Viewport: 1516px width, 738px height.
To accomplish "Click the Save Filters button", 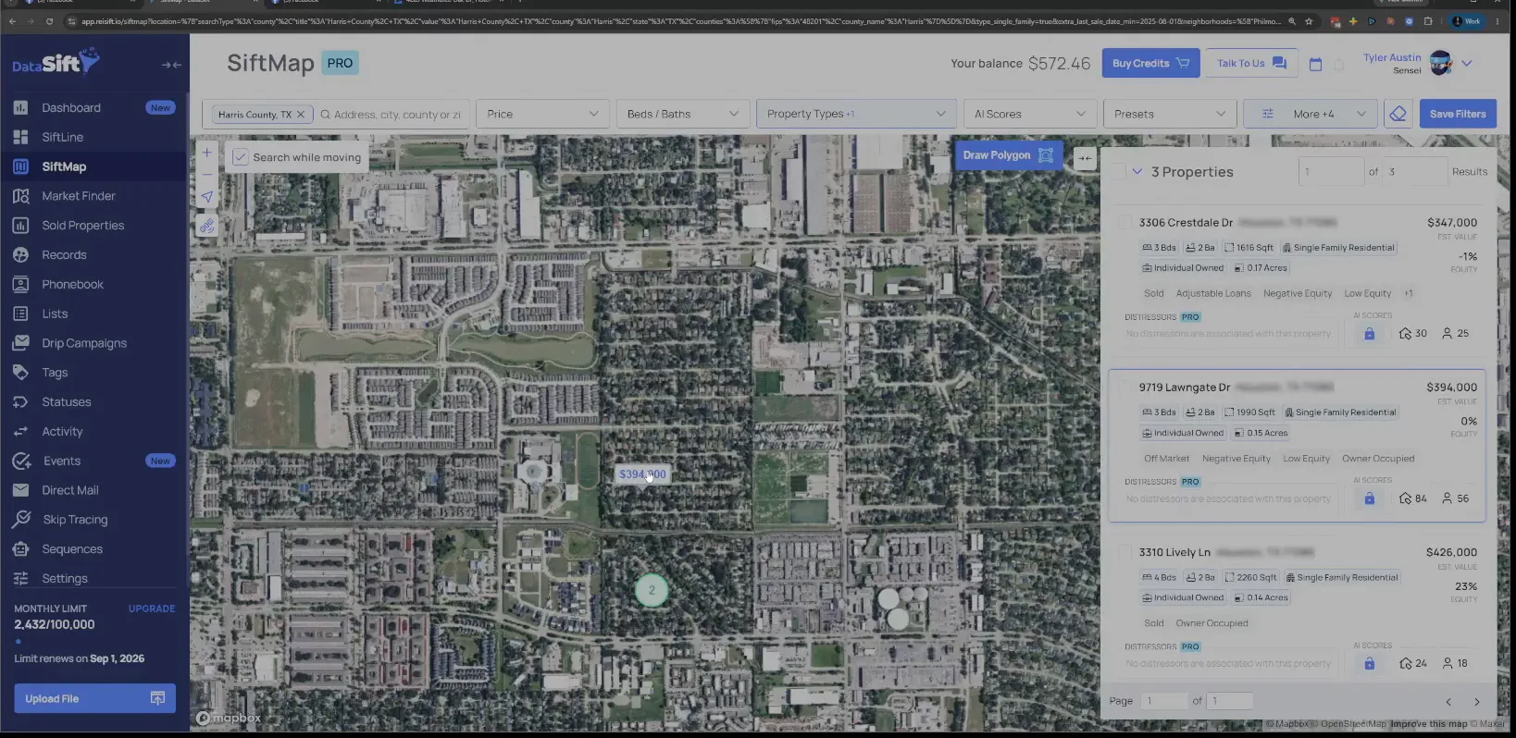I will click(1458, 114).
